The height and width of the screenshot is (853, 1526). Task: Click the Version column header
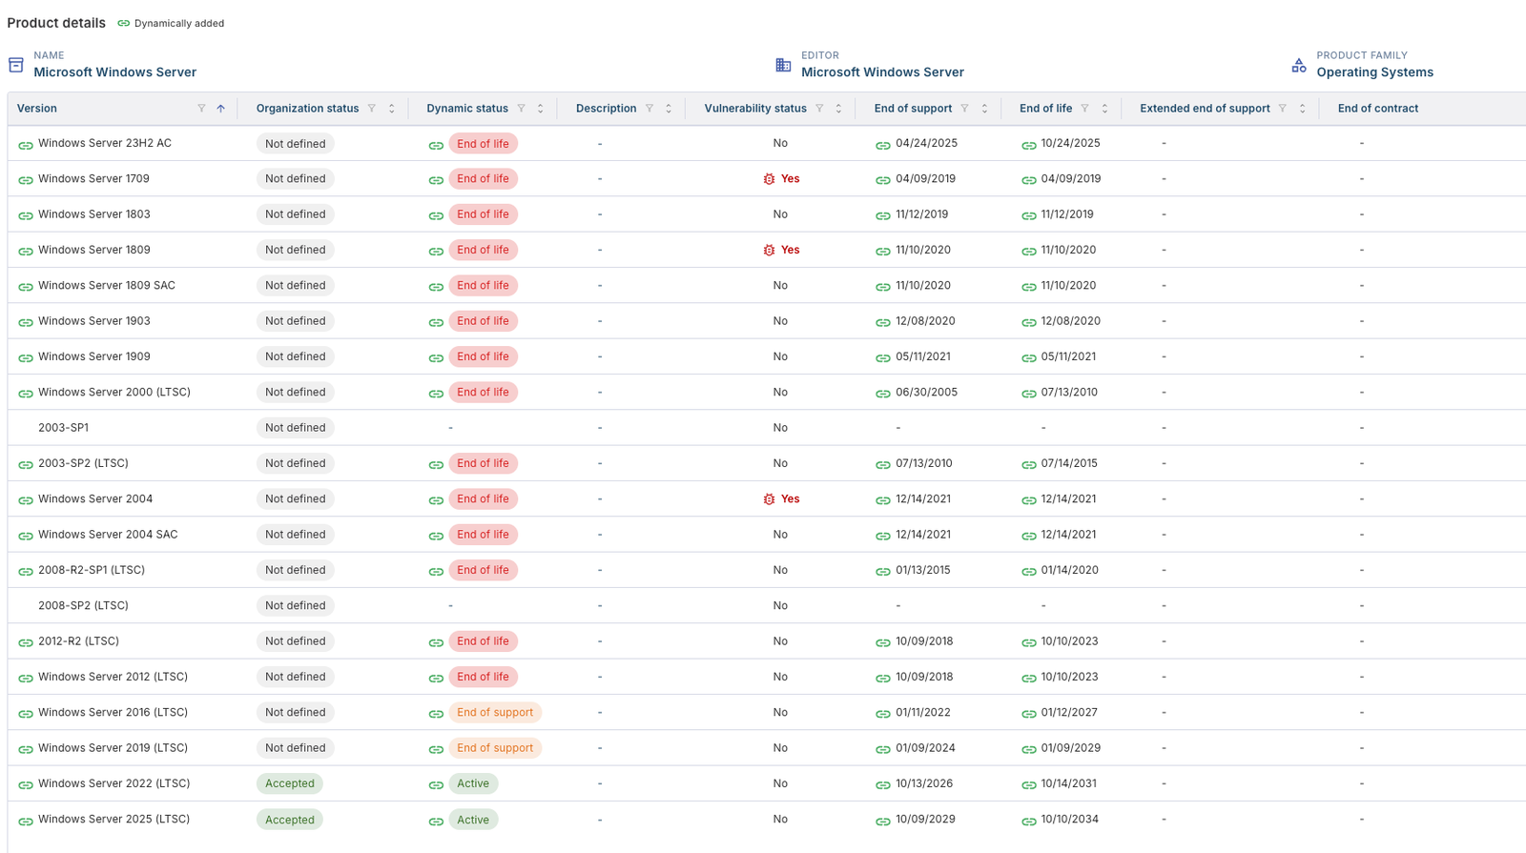[x=37, y=109]
